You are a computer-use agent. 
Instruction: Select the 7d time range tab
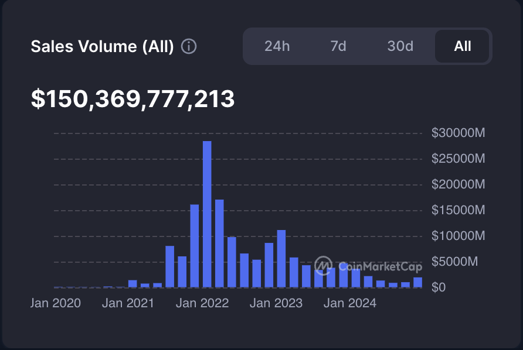(338, 46)
